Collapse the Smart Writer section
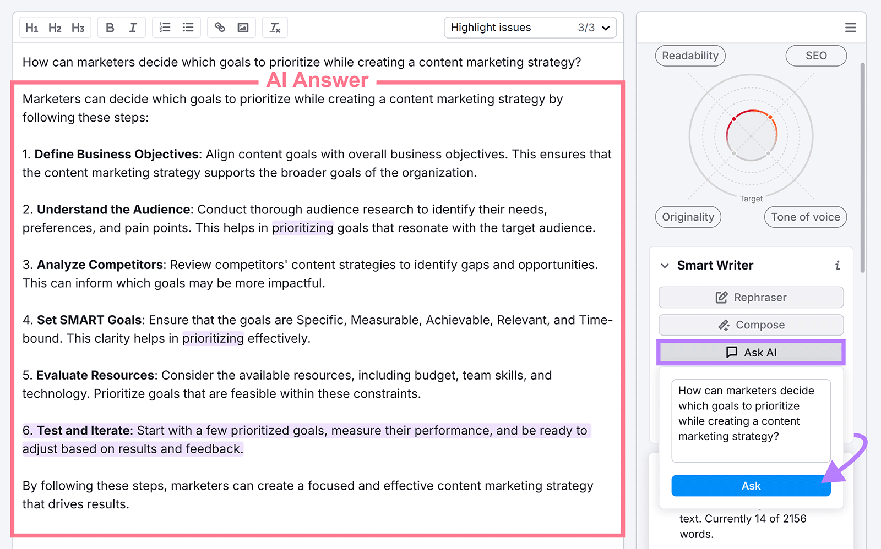Viewport: 881px width, 549px height. (x=665, y=265)
